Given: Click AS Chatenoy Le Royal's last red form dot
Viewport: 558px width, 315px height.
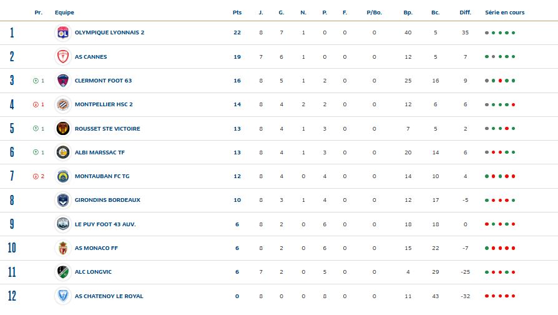Looking at the screenshot, I should click(514, 296).
